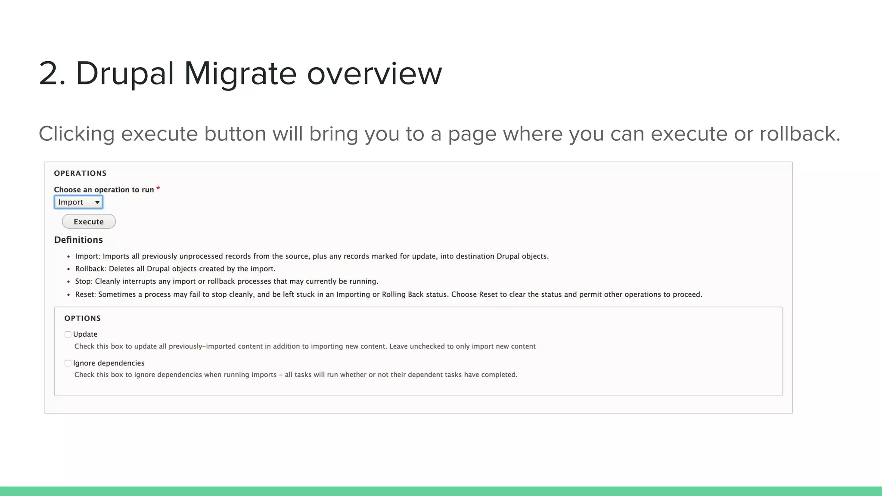Click the 'Drupal Migrate overview' slide title
The height and width of the screenshot is (496, 882).
pyautogui.click(x=240, y=73)
